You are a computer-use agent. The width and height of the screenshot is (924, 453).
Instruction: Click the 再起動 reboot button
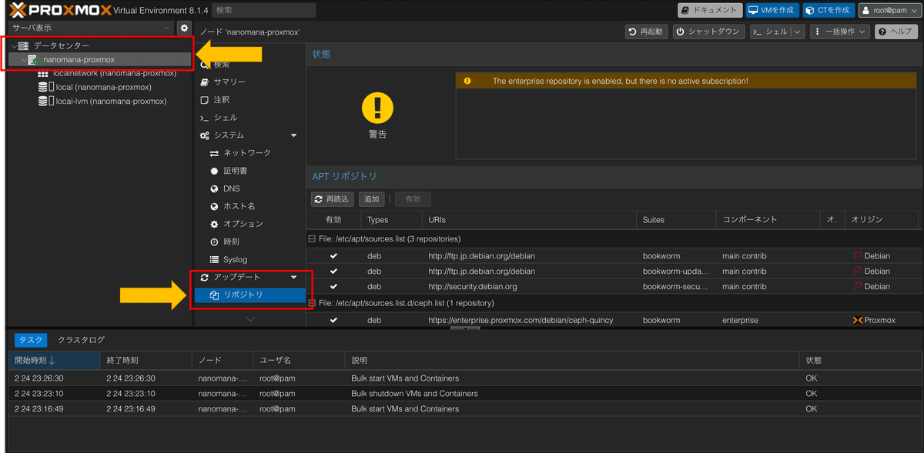click(647, 32)
